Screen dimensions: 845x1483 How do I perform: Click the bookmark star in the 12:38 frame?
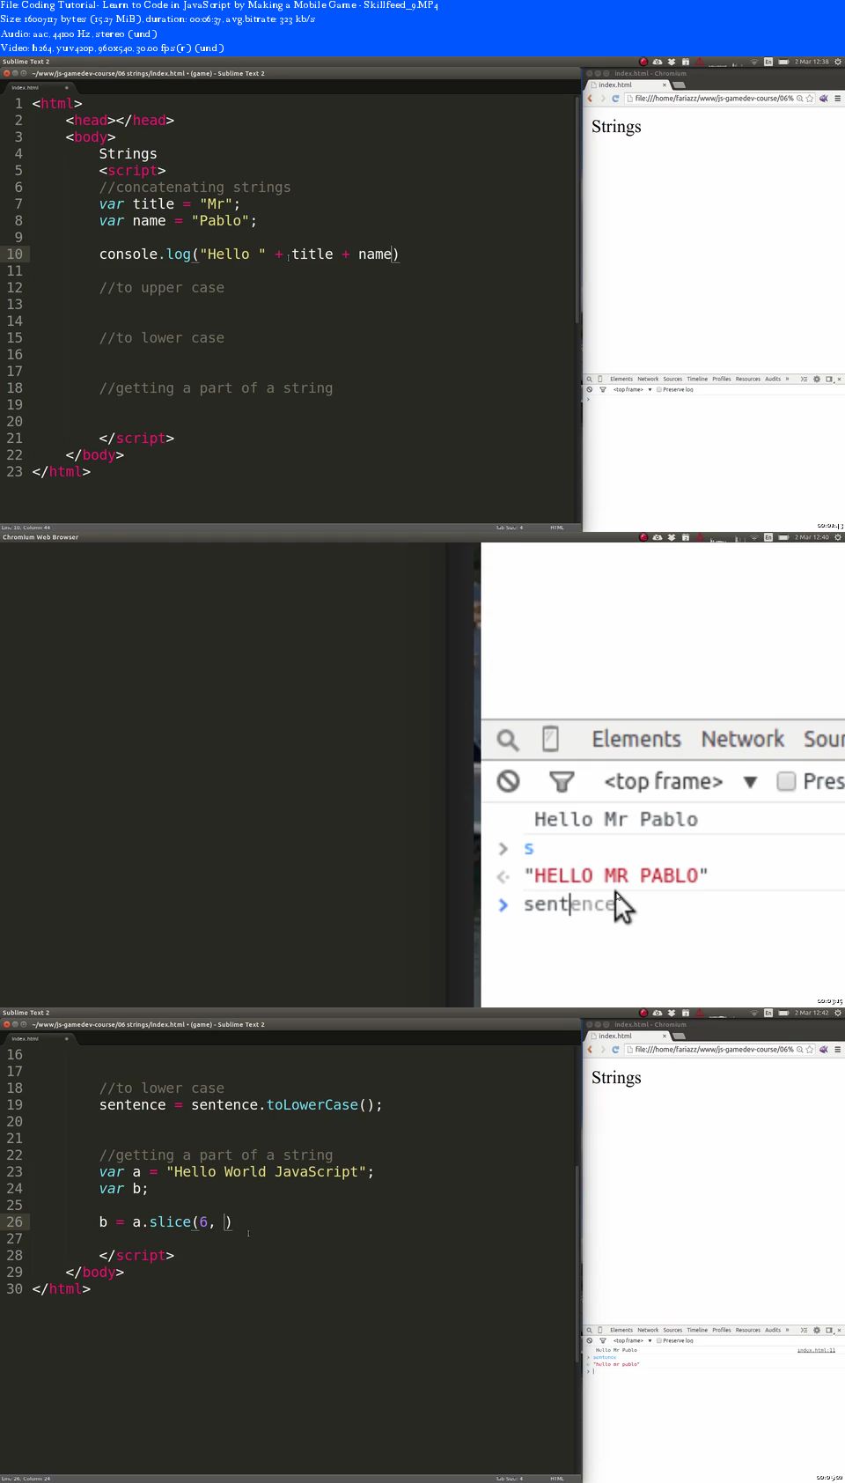click(x=810, y=99)
